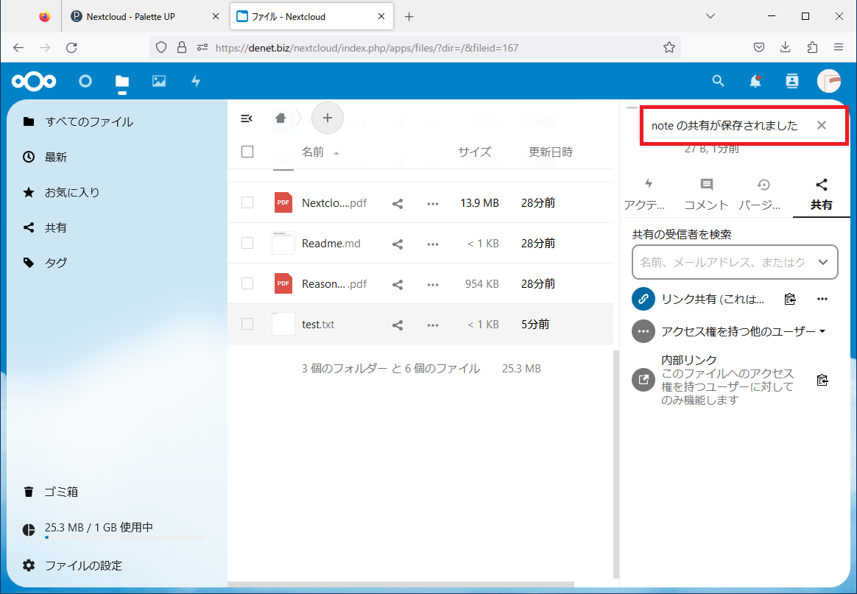Open the Photos app icon
The image size is (857, 594).
pos(159,82)
